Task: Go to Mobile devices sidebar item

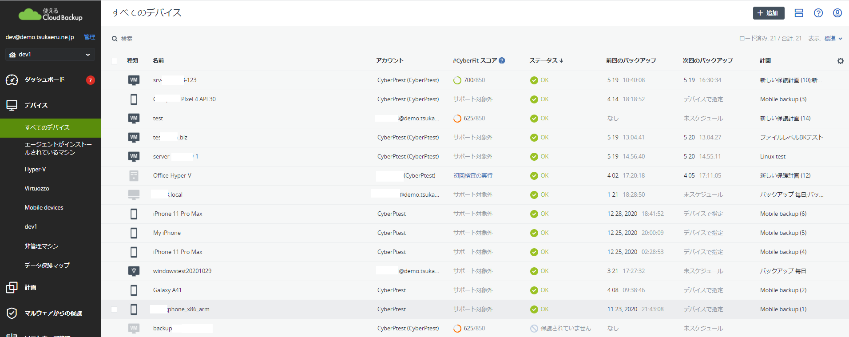Action: (44, 208)
